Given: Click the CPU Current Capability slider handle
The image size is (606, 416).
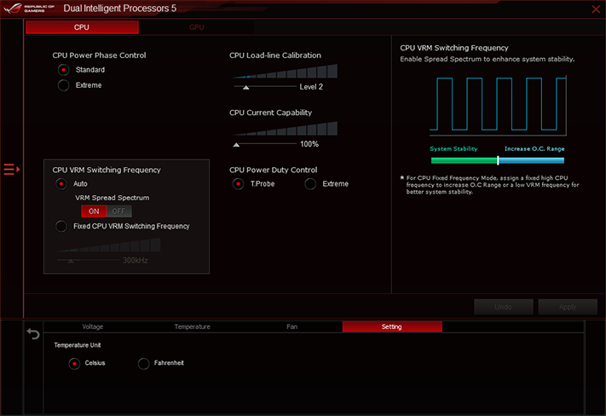Looking at the screenshot, I should (x=237, y=145).
